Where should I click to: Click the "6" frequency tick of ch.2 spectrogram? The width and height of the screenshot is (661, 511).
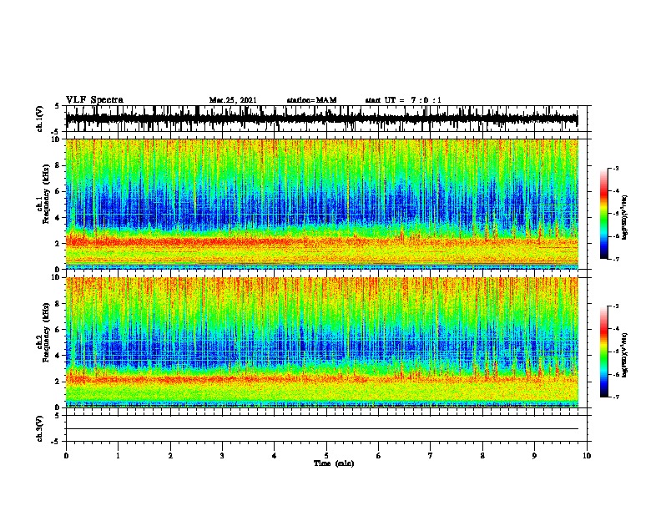point(58,329)
